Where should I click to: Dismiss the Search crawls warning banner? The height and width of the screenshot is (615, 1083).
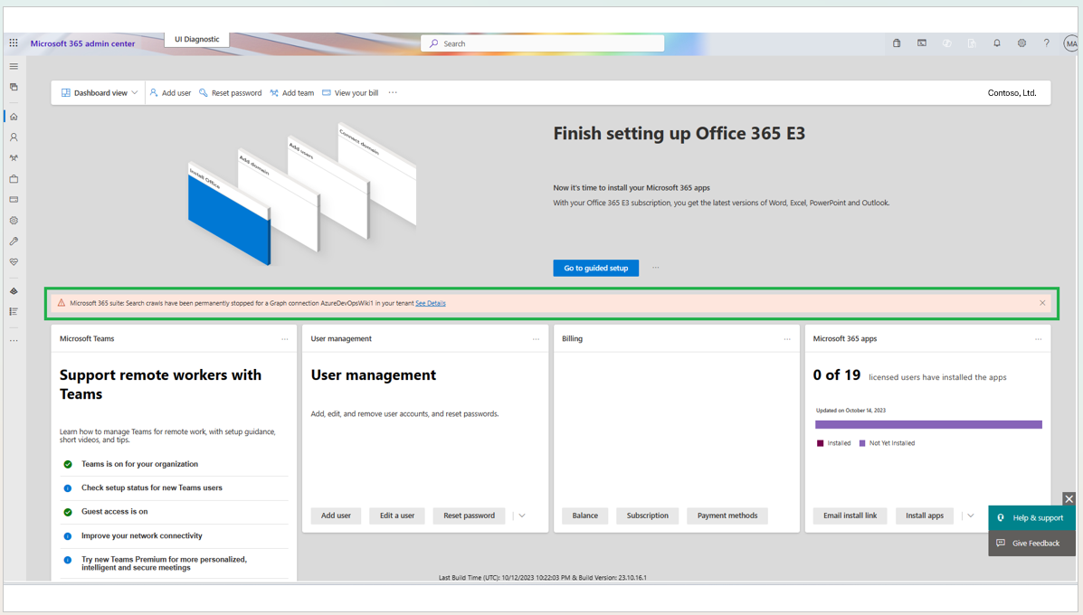(x=1042, y=303)
